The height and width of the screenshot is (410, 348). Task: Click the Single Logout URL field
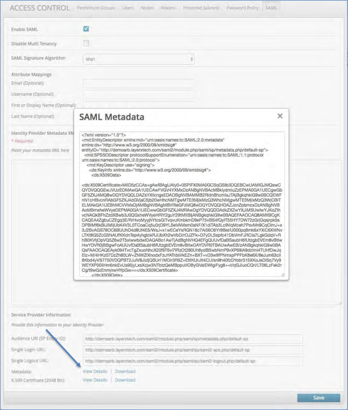point(192,361)
